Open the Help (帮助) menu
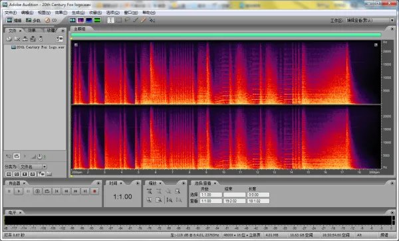Screen dimensions: 399x241 tap(149, 13)
